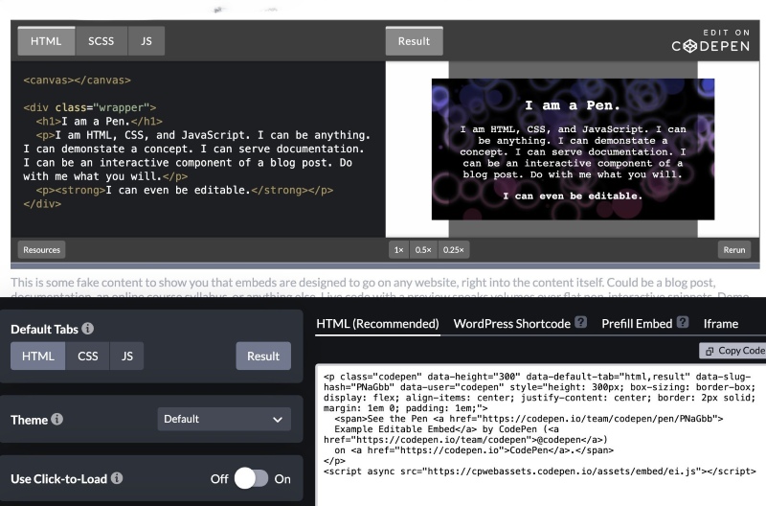766x506 pixels.
Task: Click the 'On' label of Click-to-Load
Action: pyautogui.click(x=282, y=479)
